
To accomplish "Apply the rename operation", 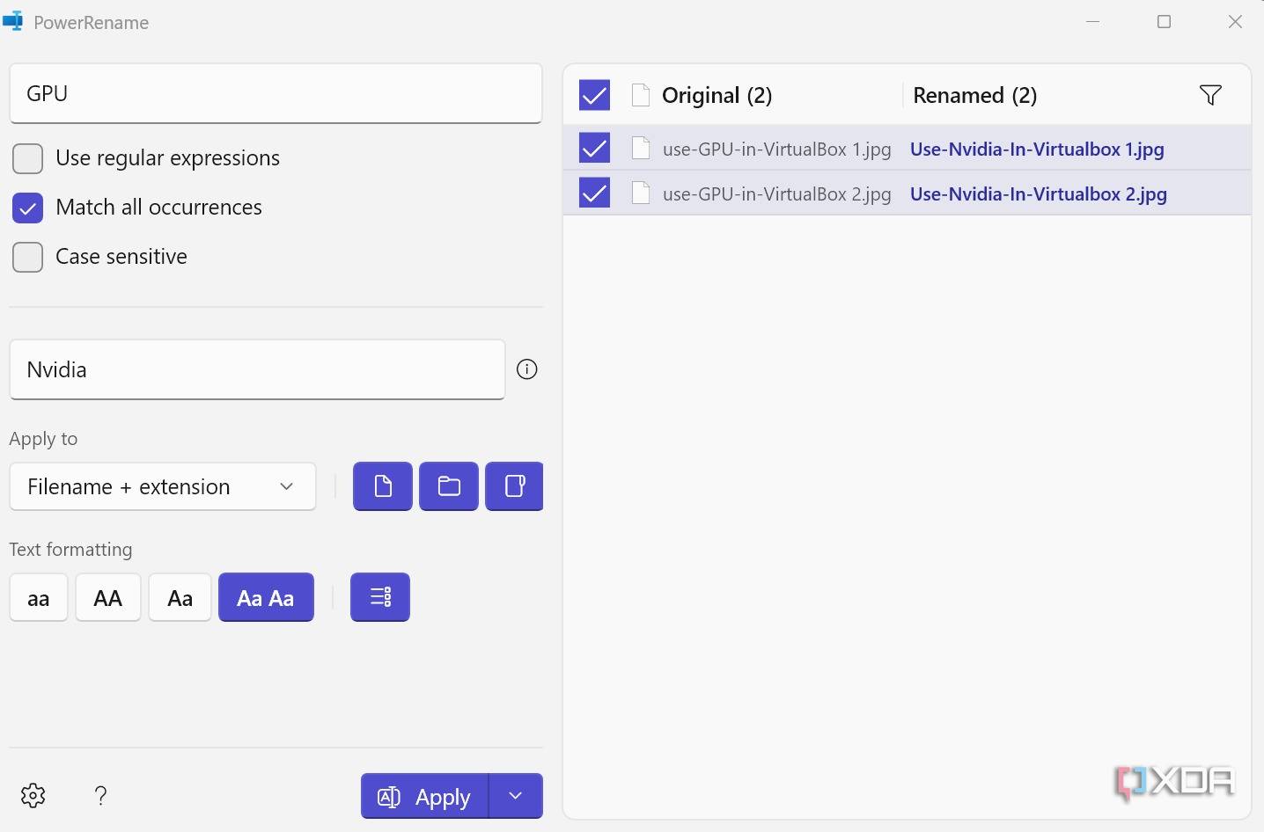I will pyautogui.click(x=425, y=796).
